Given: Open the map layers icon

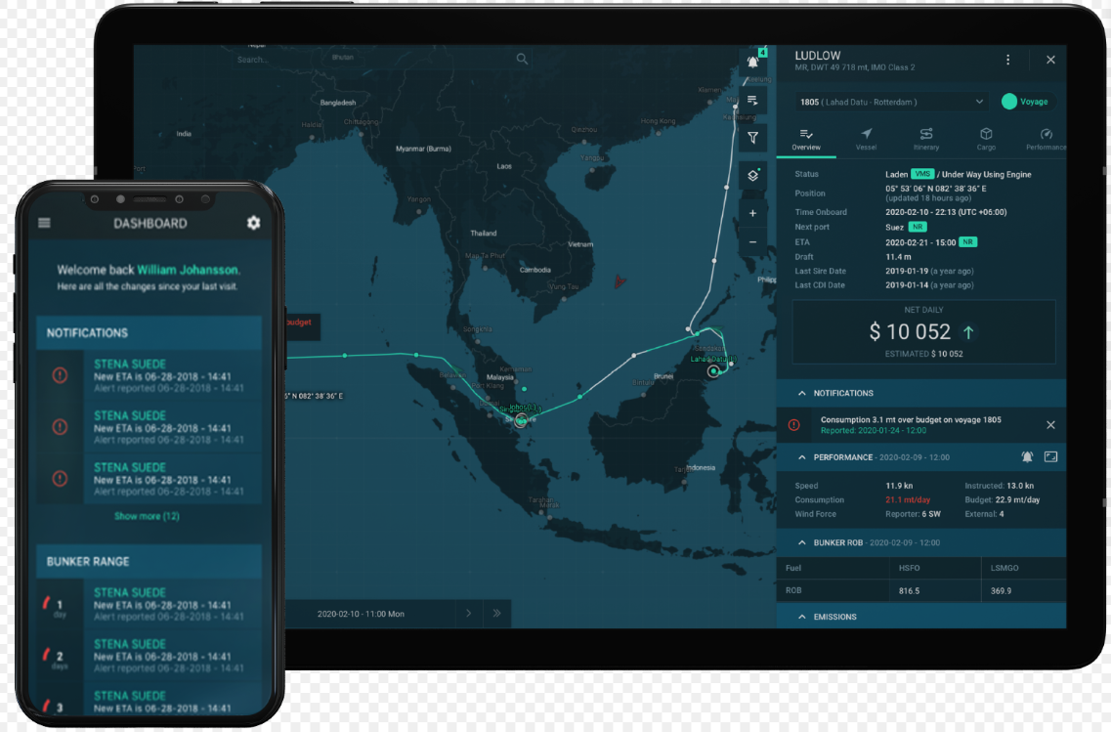Looking at the screenshot, I should pyautogui.click(x=752, y=175).
